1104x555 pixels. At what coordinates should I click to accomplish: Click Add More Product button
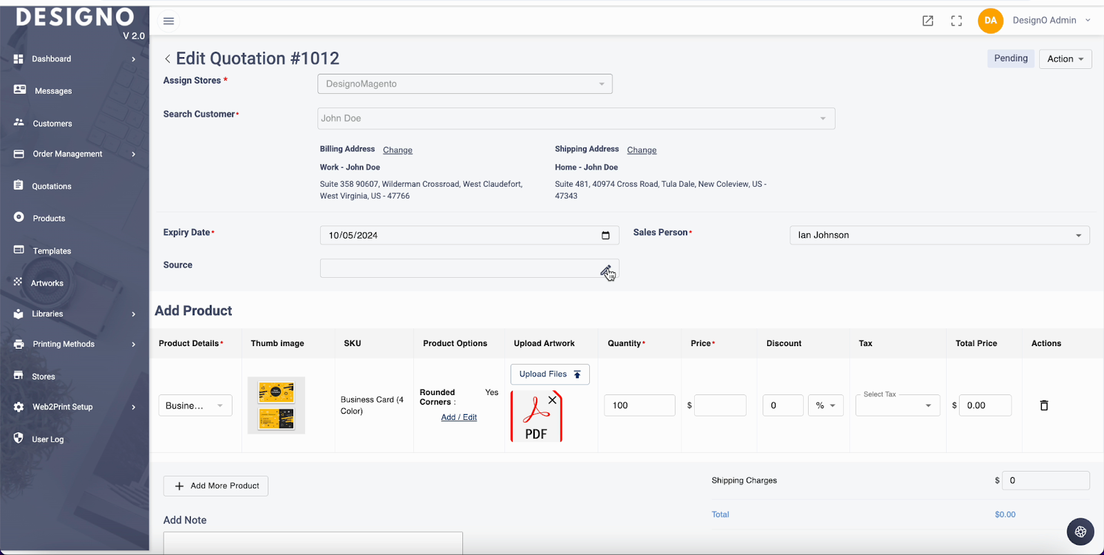point(216,486)
